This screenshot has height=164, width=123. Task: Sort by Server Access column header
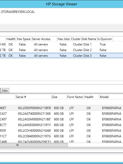44,39
